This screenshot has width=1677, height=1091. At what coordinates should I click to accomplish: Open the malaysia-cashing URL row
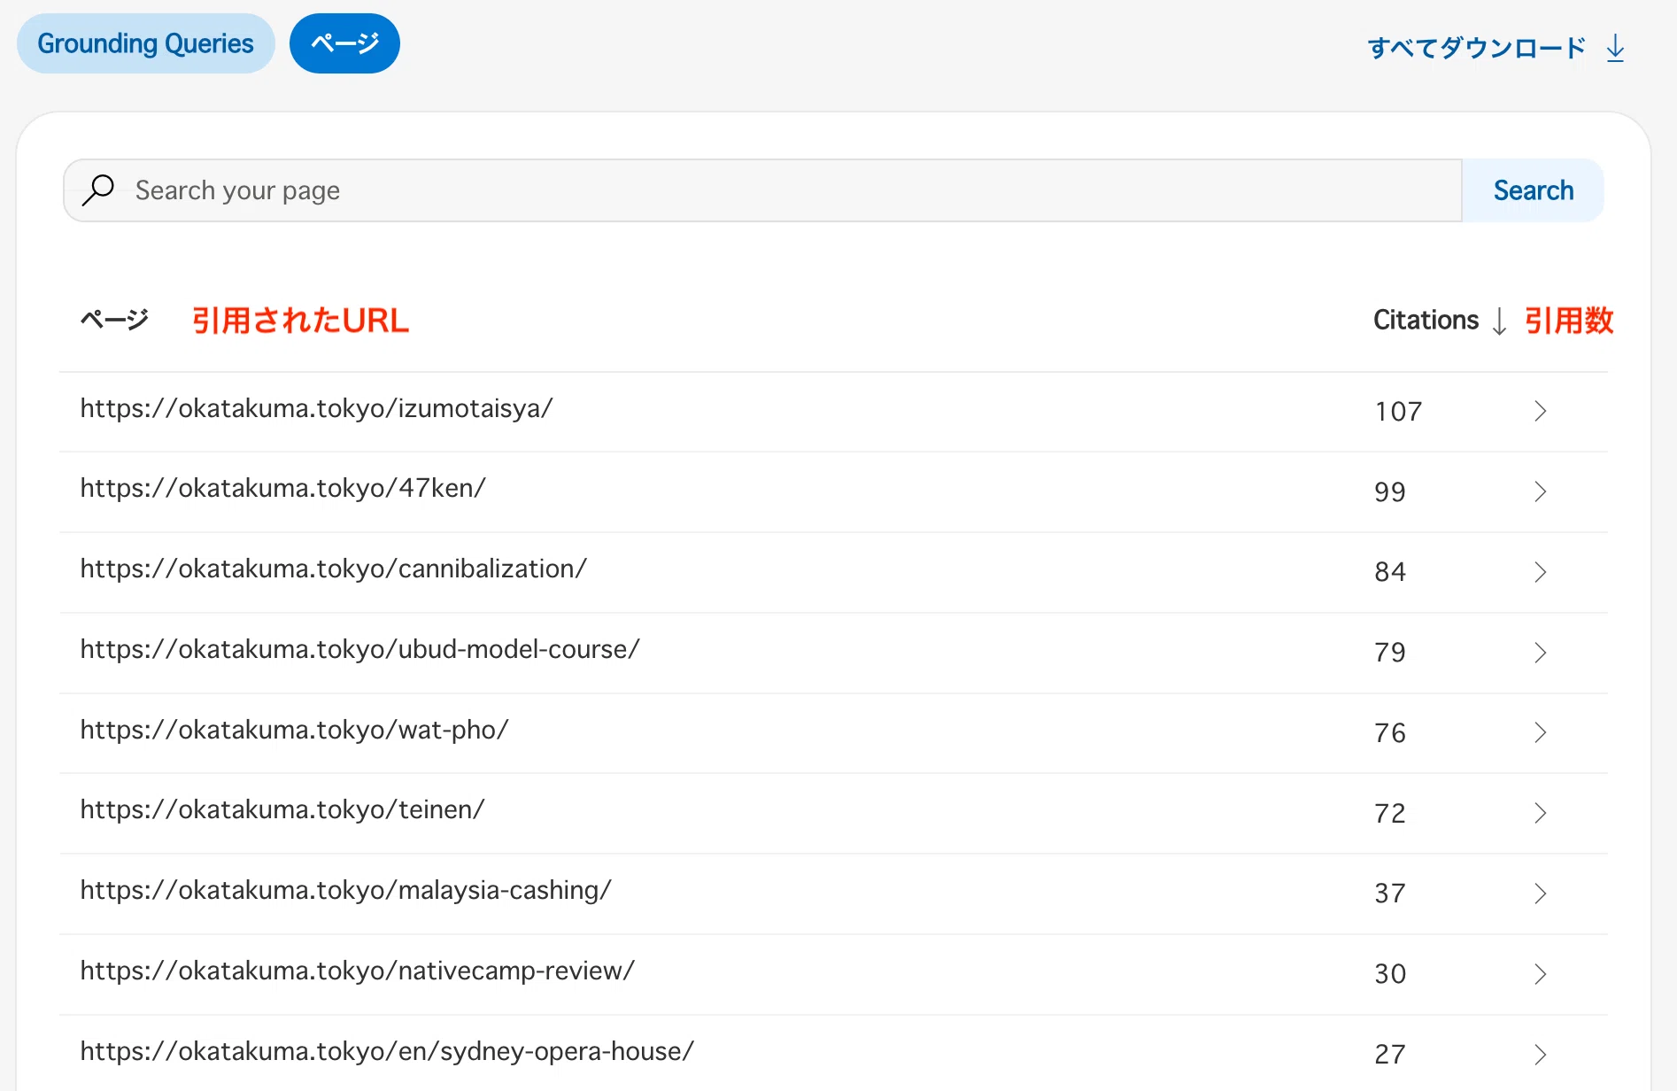tap(833, 894)
